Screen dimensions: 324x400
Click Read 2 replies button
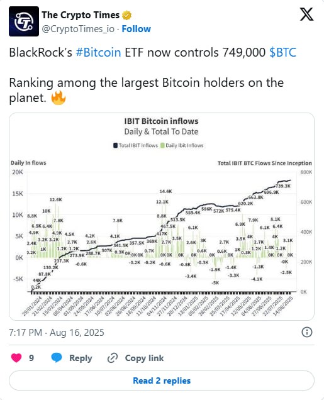point(162,381)
